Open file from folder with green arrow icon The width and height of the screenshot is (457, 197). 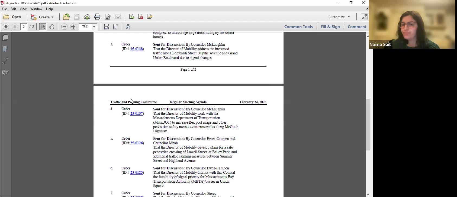tap(66, 17)
